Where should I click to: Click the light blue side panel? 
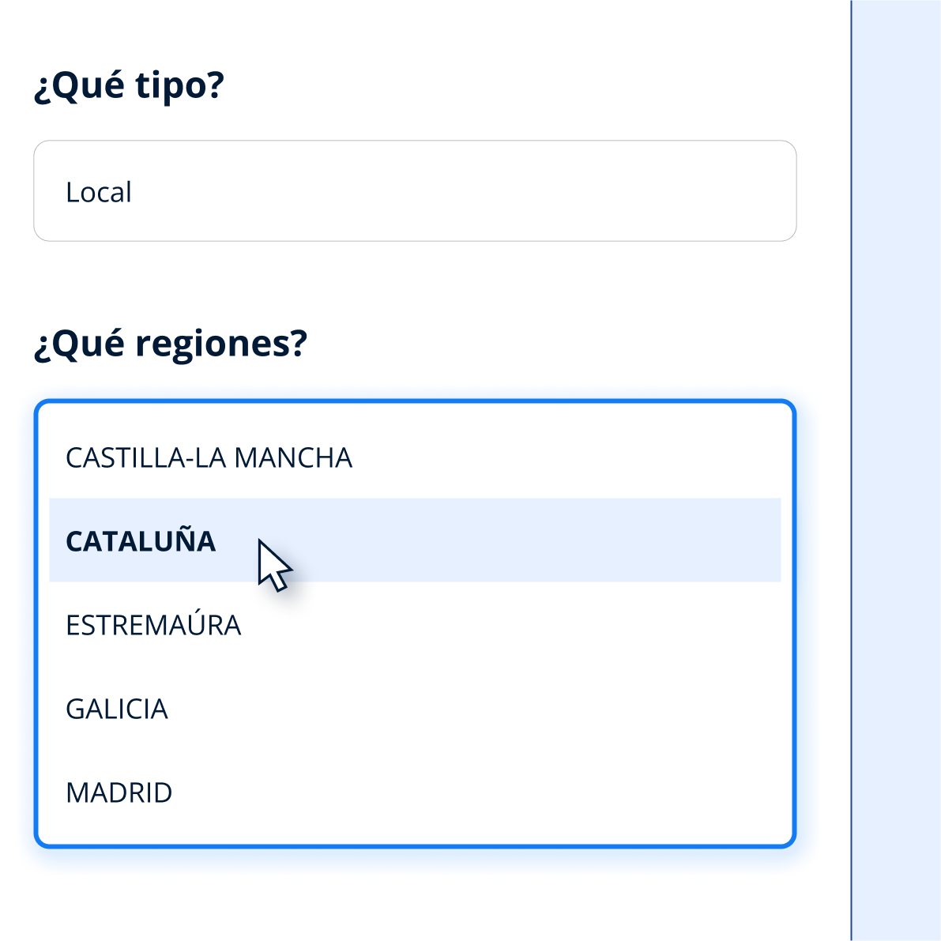[x=898, y=474]
